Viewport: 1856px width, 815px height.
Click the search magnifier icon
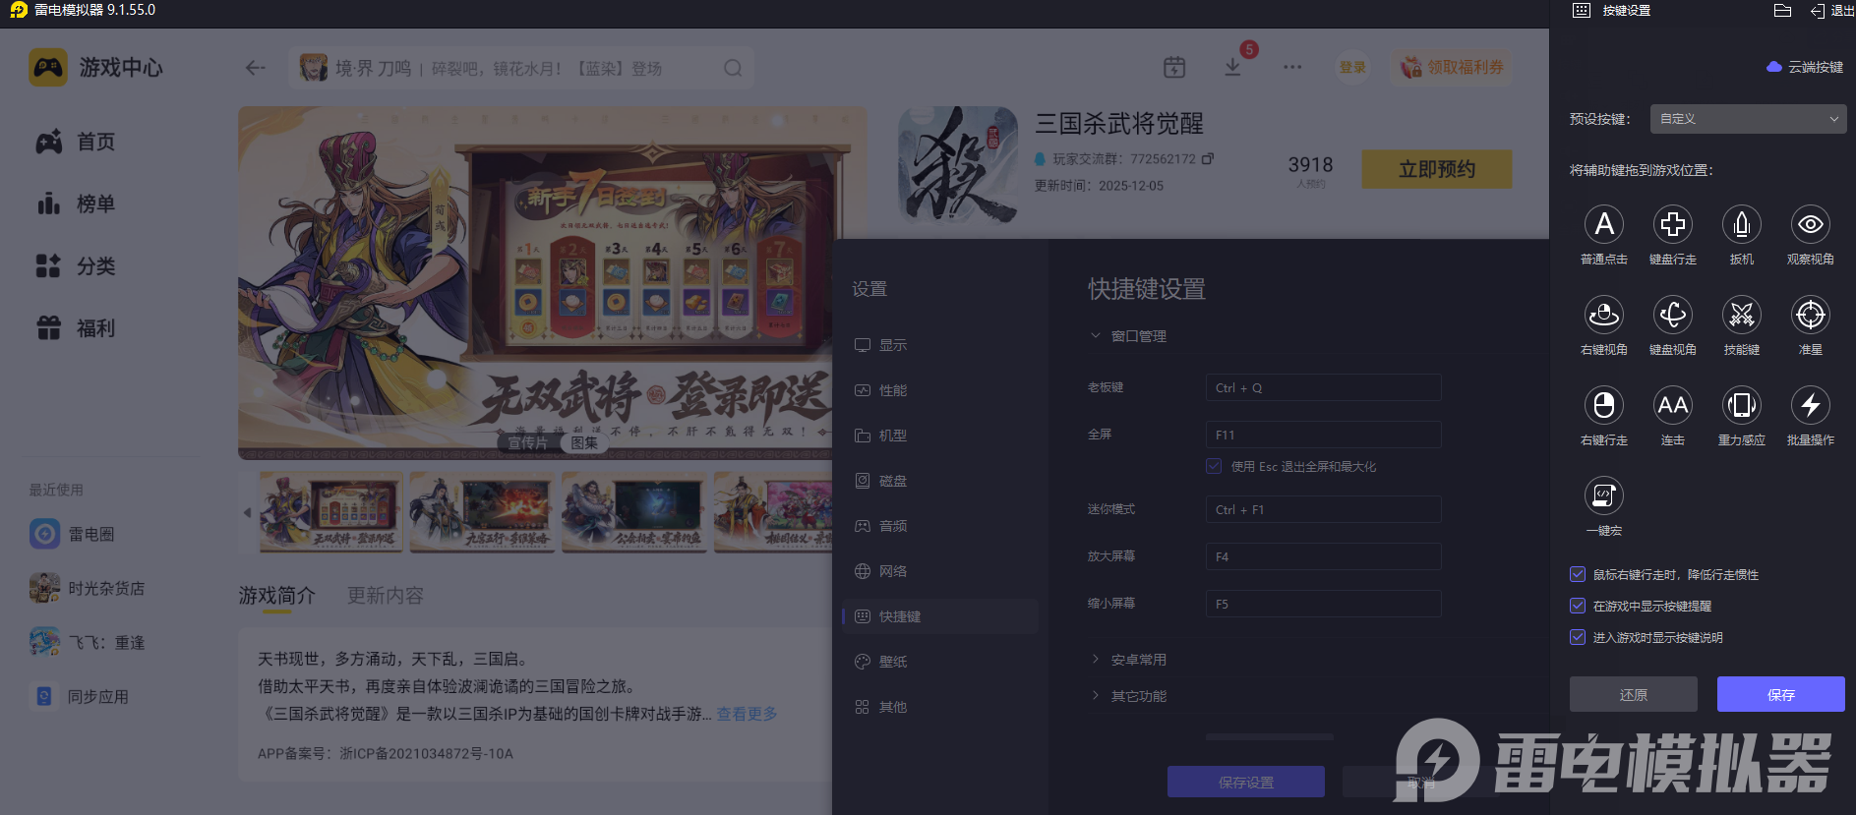pyautogui.click(x=733, y=68)
